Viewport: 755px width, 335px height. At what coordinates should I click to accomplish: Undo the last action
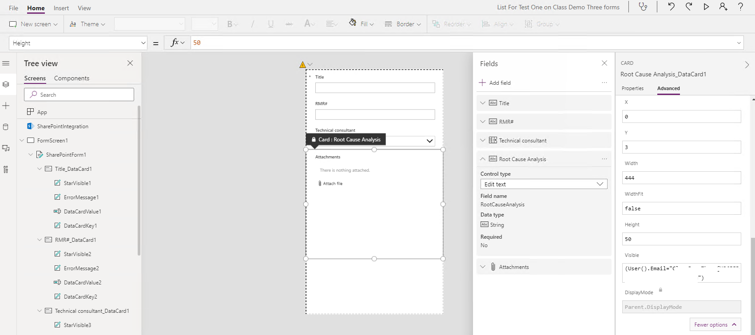pos(671,7)
